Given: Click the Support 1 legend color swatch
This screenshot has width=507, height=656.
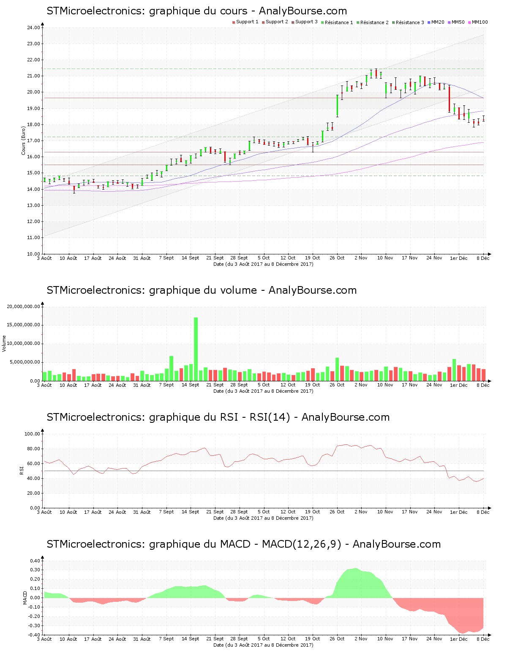Looking at the screenshot, I should tap(234, 22).
